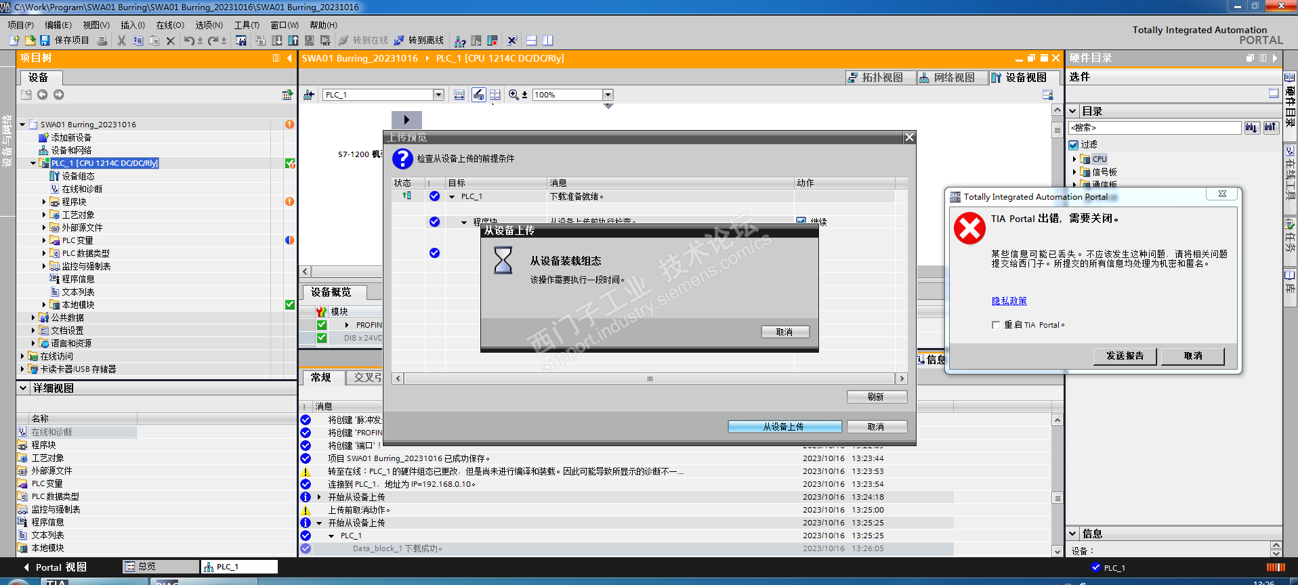1298x585 pixels.
Task: Switch to the 拓扑视图 tab
Action: point(881,78)
